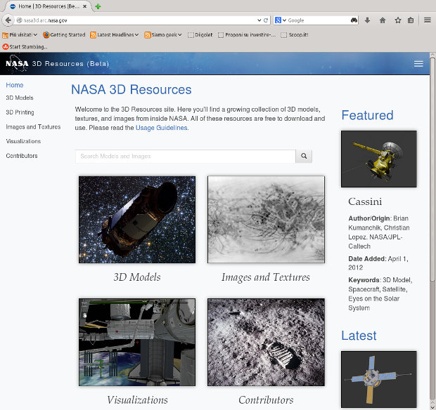Screen dimensions: 436x410
Task: Open the Contributors footprint thumbnail
Action: [266, 343]
